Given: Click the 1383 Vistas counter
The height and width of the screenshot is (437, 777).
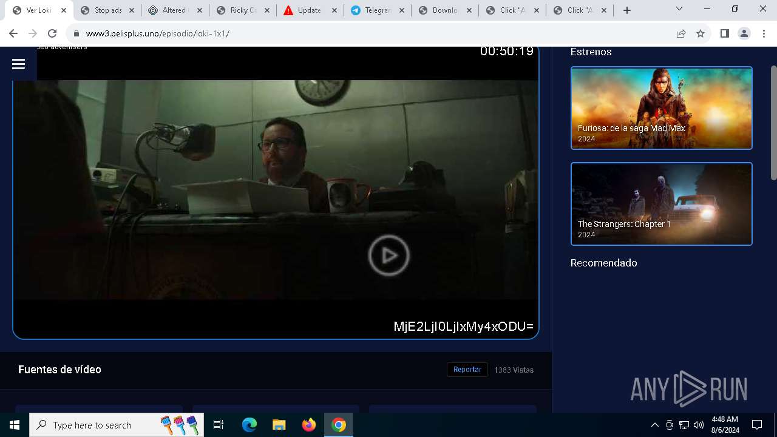Looking at the screenshot, I should 514,370.
